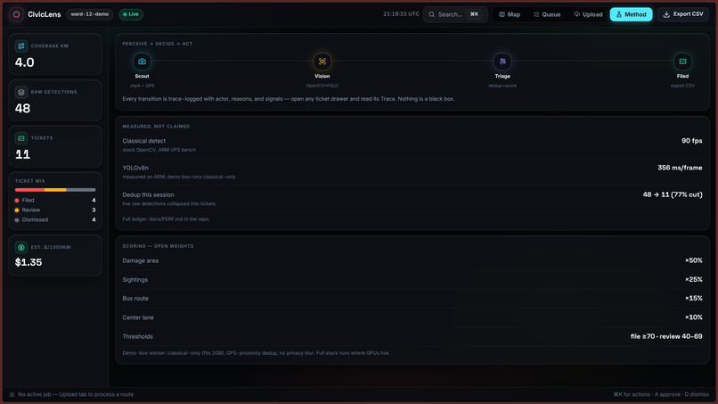
Task: Click the 21:18:33 UTC timestamp
Action: [401, 14]
